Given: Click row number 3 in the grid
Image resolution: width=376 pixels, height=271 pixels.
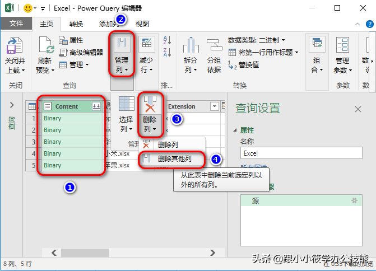Looking at the screenshot, I should pyautogui.click(x=33, y=142).
